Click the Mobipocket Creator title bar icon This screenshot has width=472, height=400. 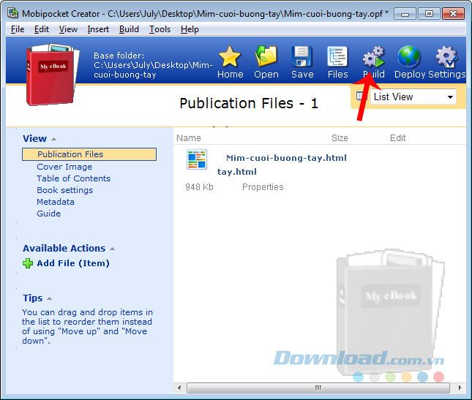(x=13, y=14)
